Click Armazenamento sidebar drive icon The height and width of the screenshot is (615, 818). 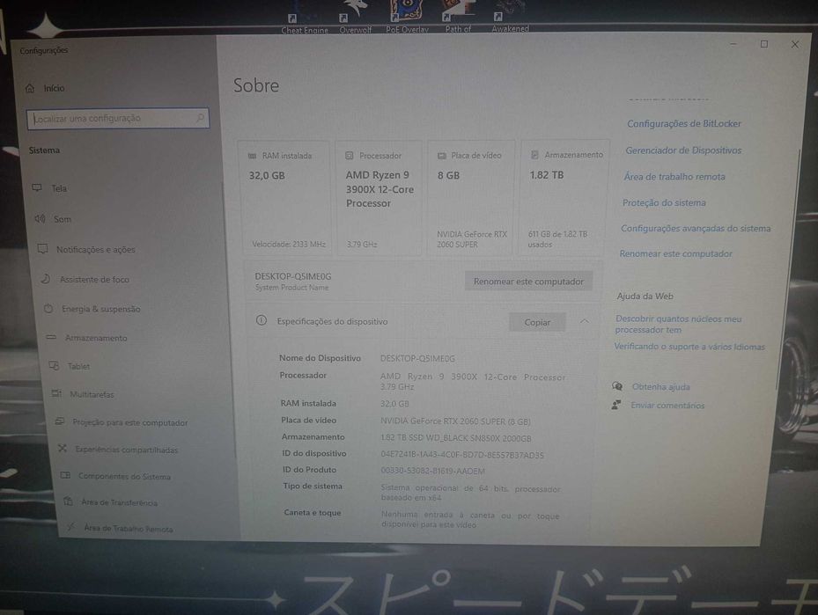coord(51,337)
